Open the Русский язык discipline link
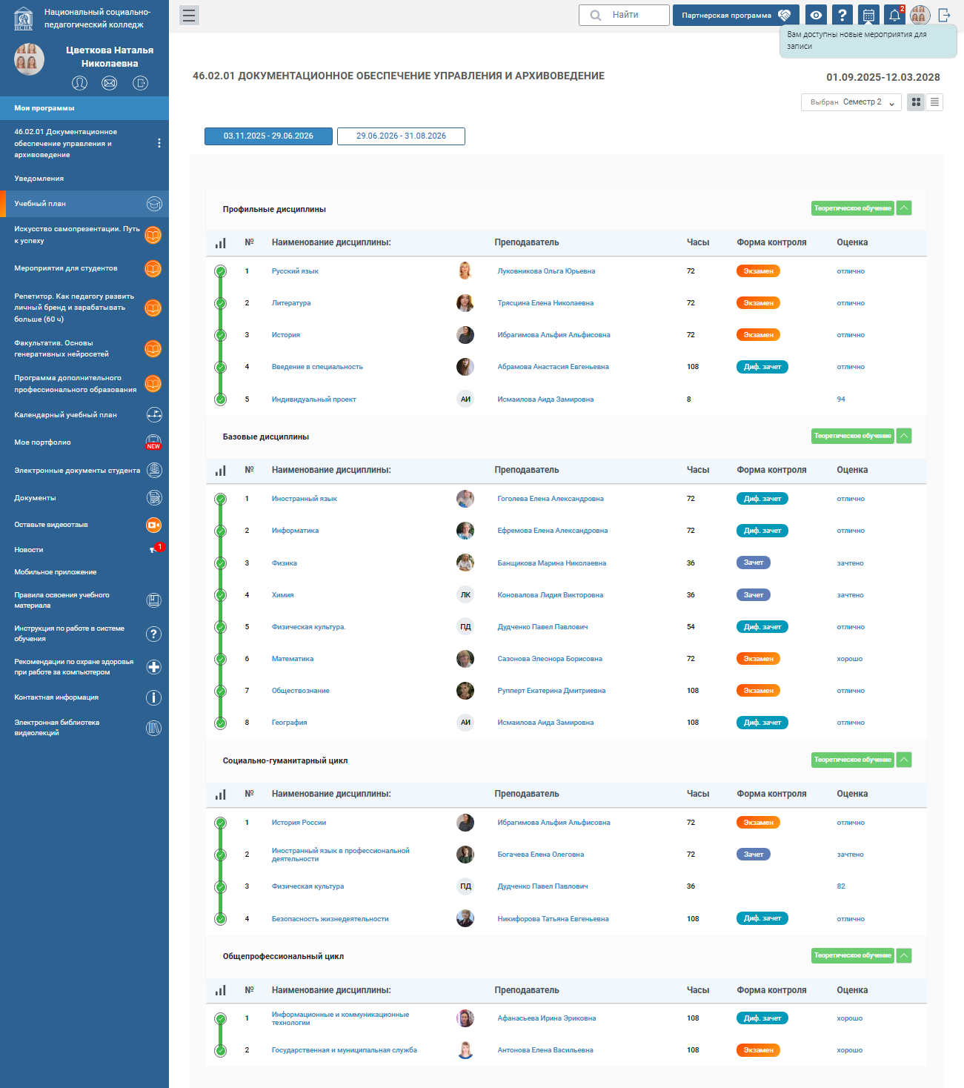Screen dimensions: 964x1088 click(295, 271)
